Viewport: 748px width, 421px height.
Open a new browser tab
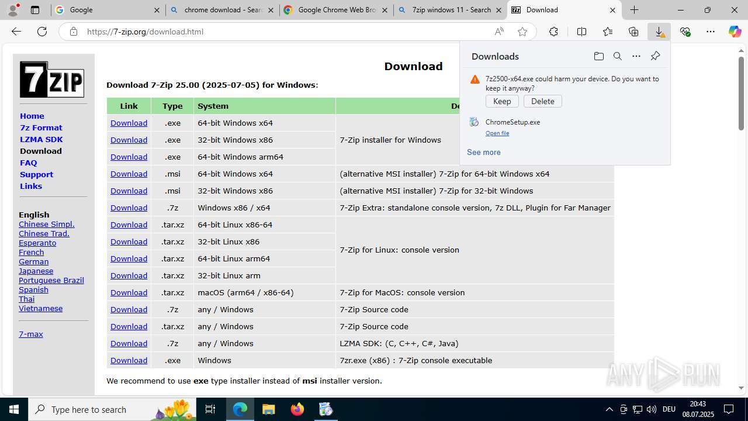[x=634, y=10]
